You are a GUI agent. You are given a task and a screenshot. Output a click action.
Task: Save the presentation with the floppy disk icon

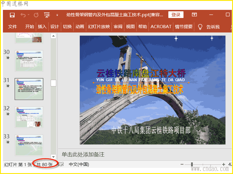[12, 15]
